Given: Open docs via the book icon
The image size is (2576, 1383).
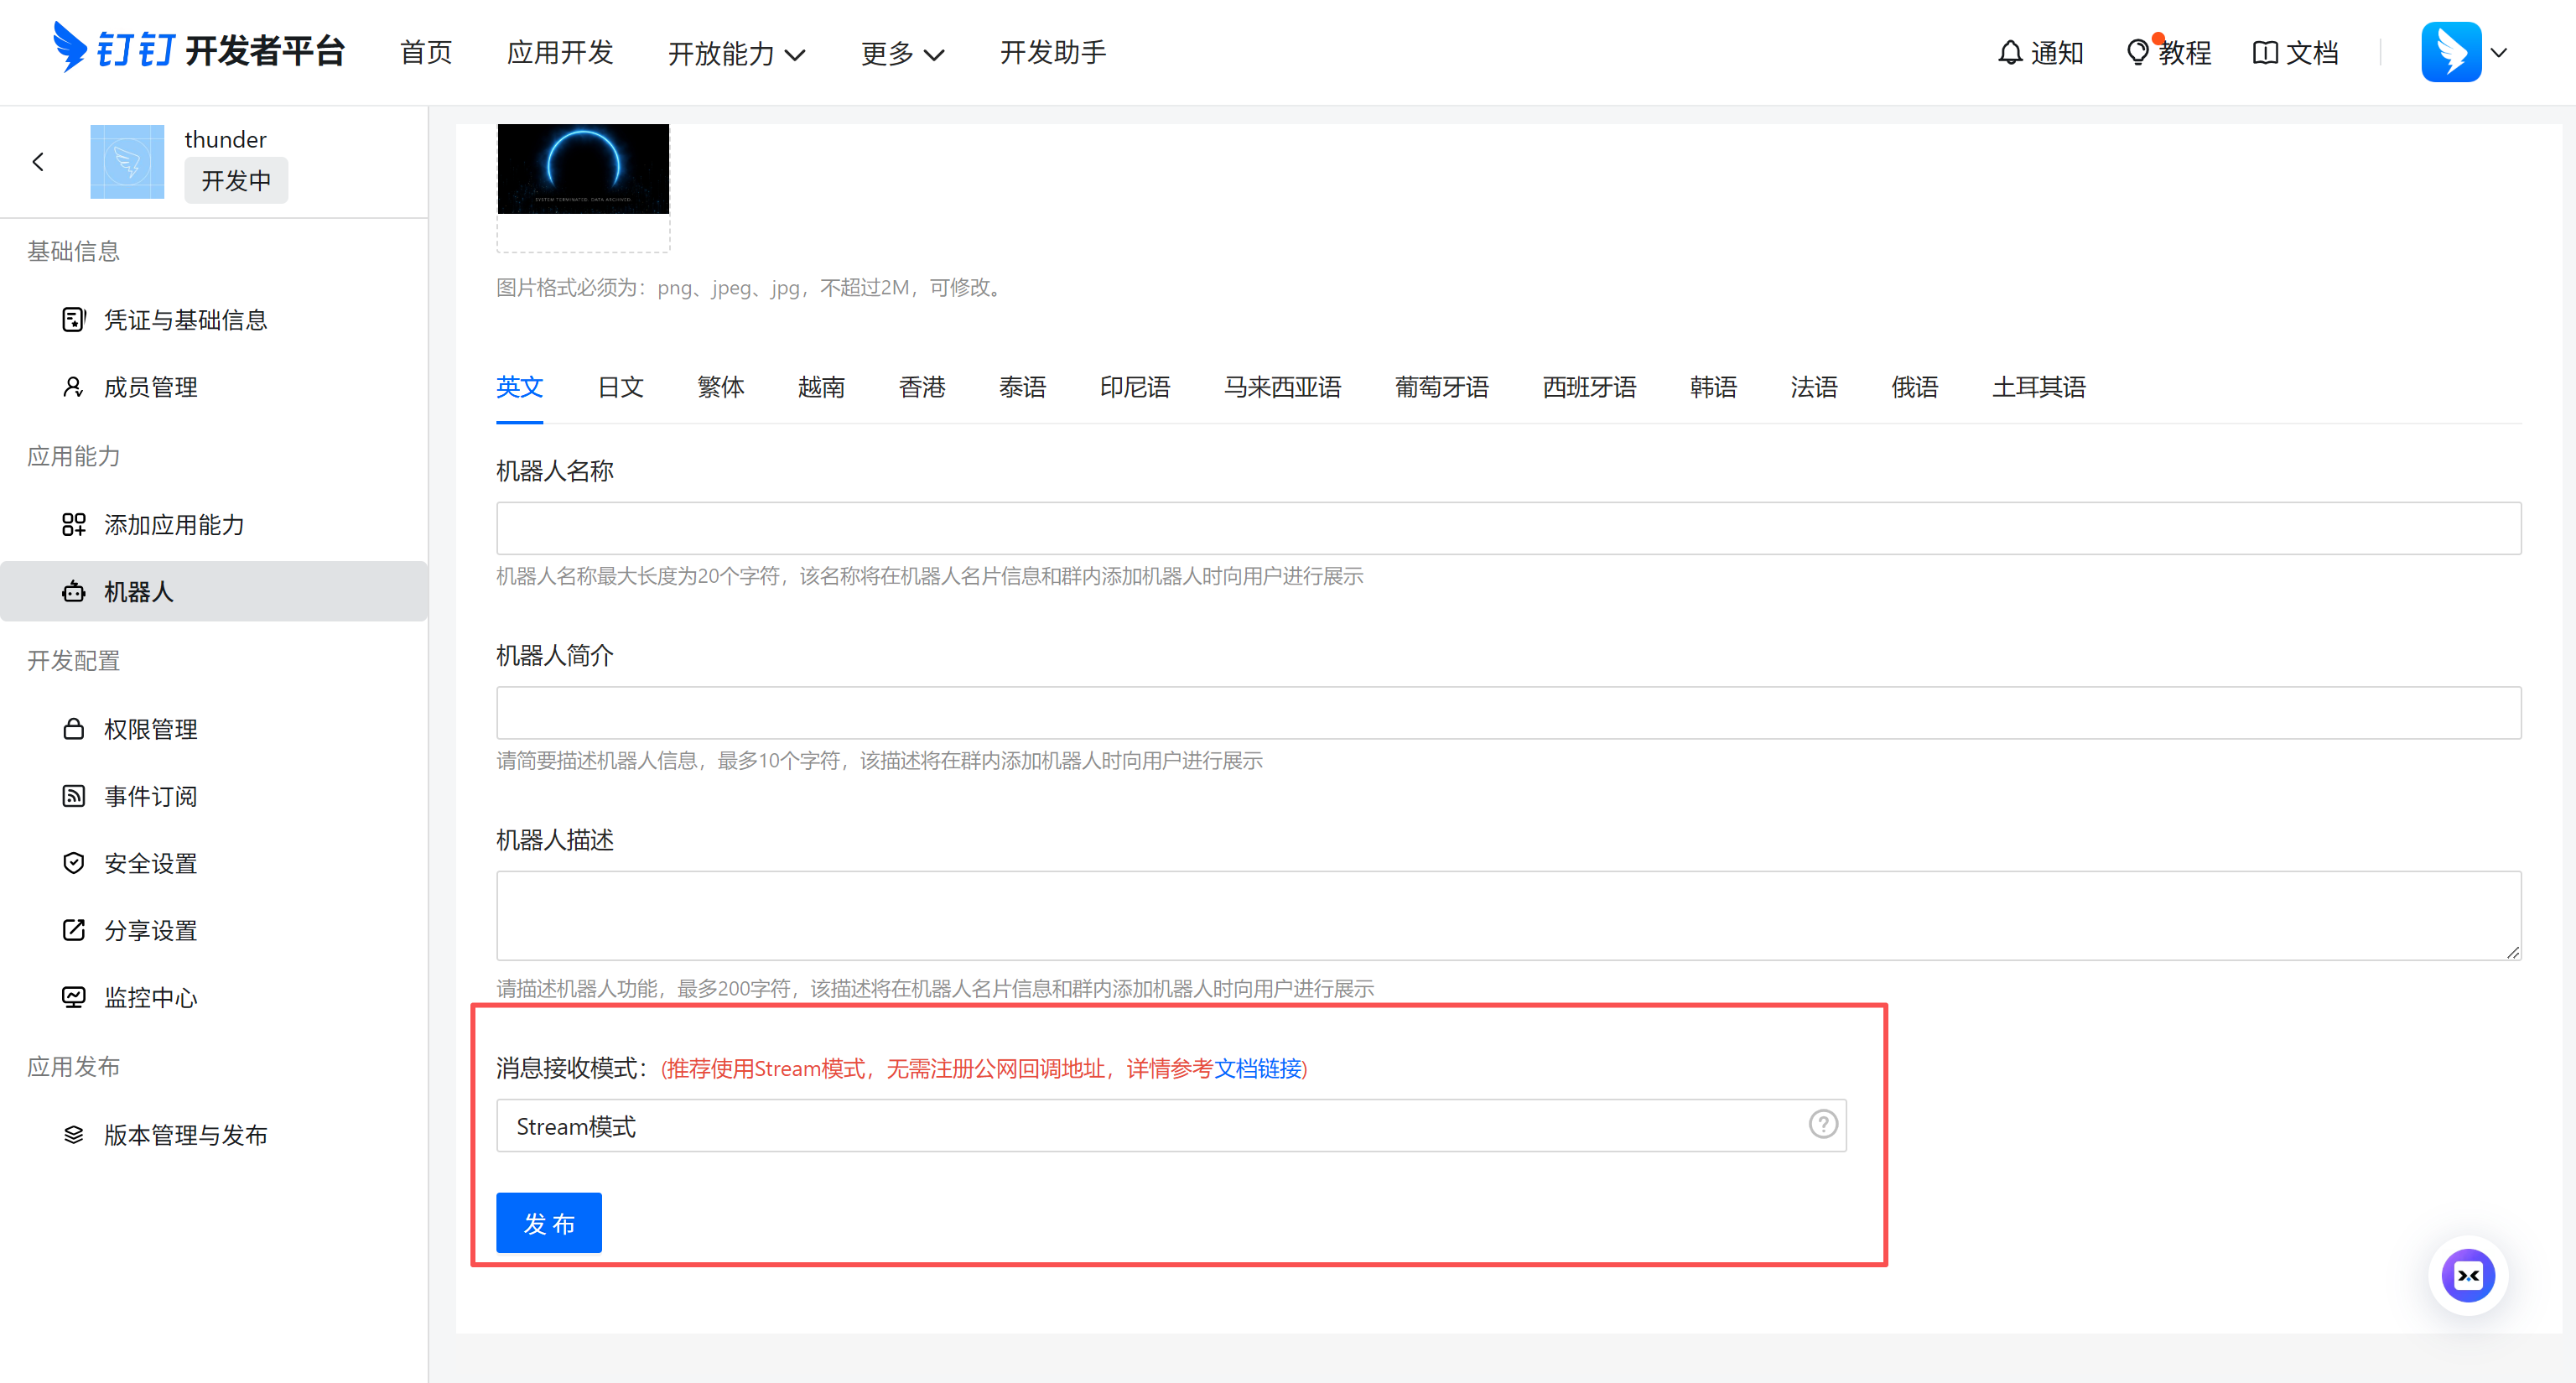Looking at the screenshot, I should point(2265,52).
